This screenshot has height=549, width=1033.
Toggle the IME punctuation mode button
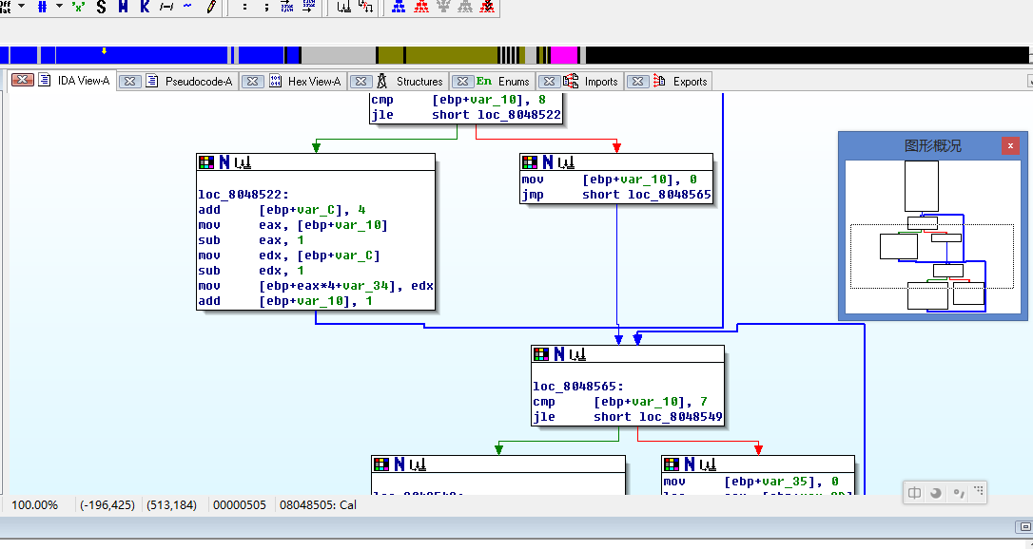pyautogui.click(x=958, y=492)
